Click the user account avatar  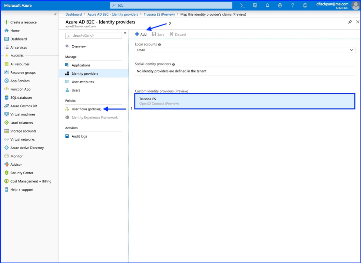(x=355, y=5)
